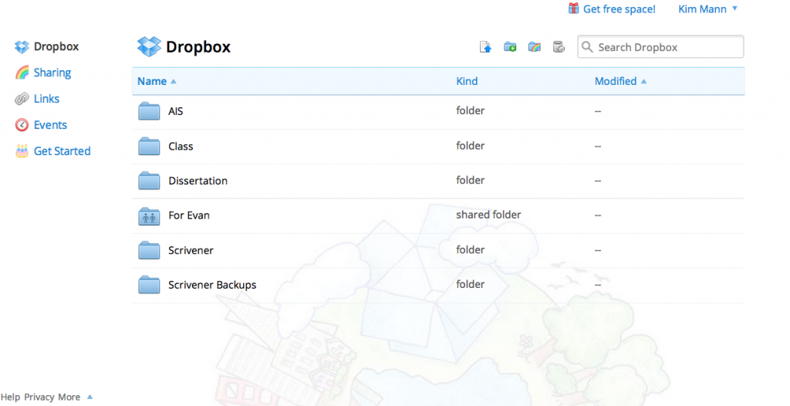Click the Get free space! link
This screenshot has height=406, width=790.
(x=619, y=9)
